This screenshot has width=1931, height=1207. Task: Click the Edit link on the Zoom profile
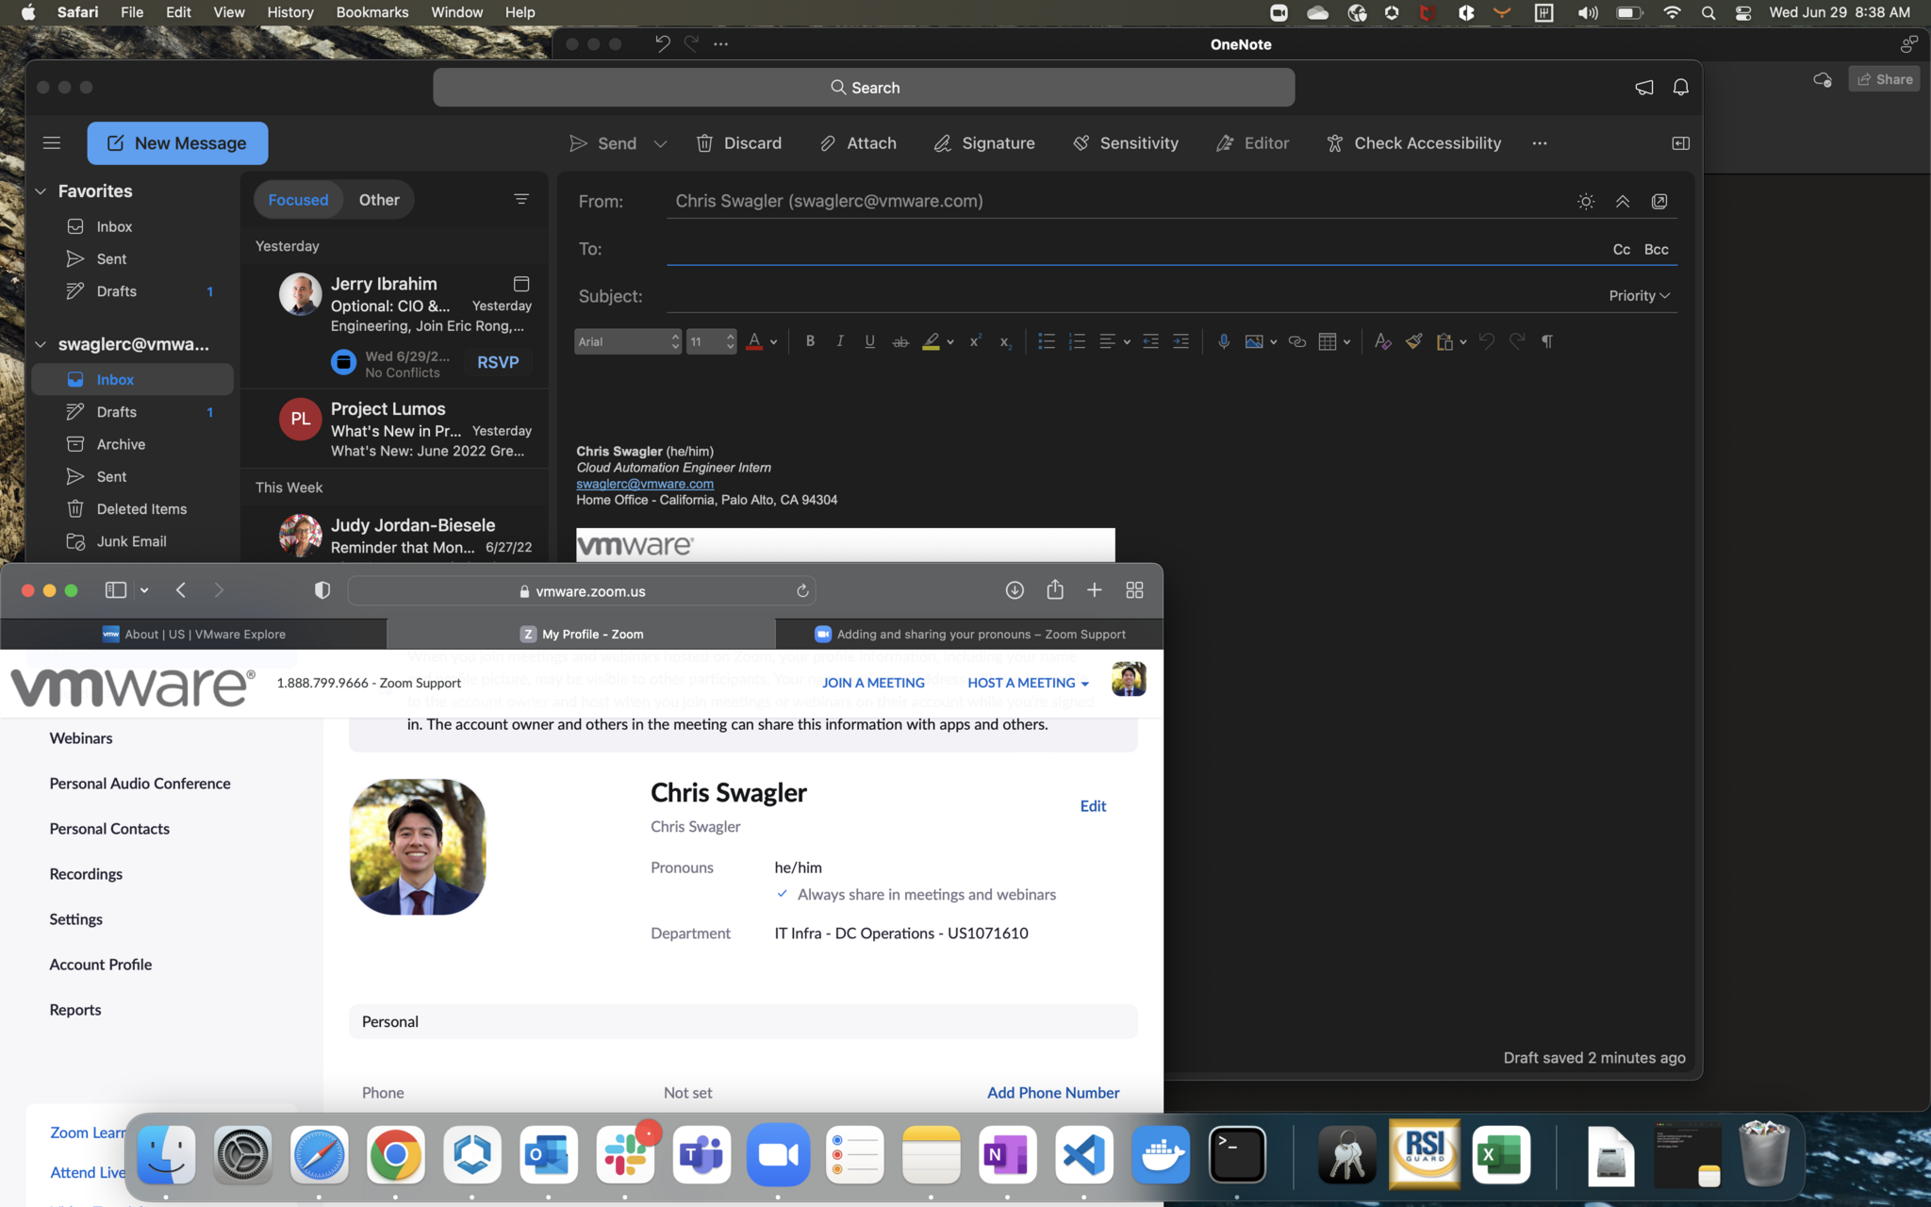click(1093, 806)
